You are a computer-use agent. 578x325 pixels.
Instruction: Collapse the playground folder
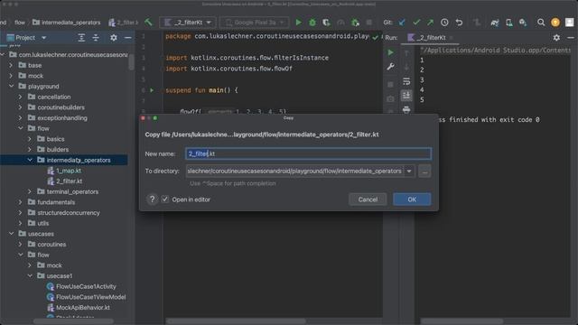click(12, 87)
